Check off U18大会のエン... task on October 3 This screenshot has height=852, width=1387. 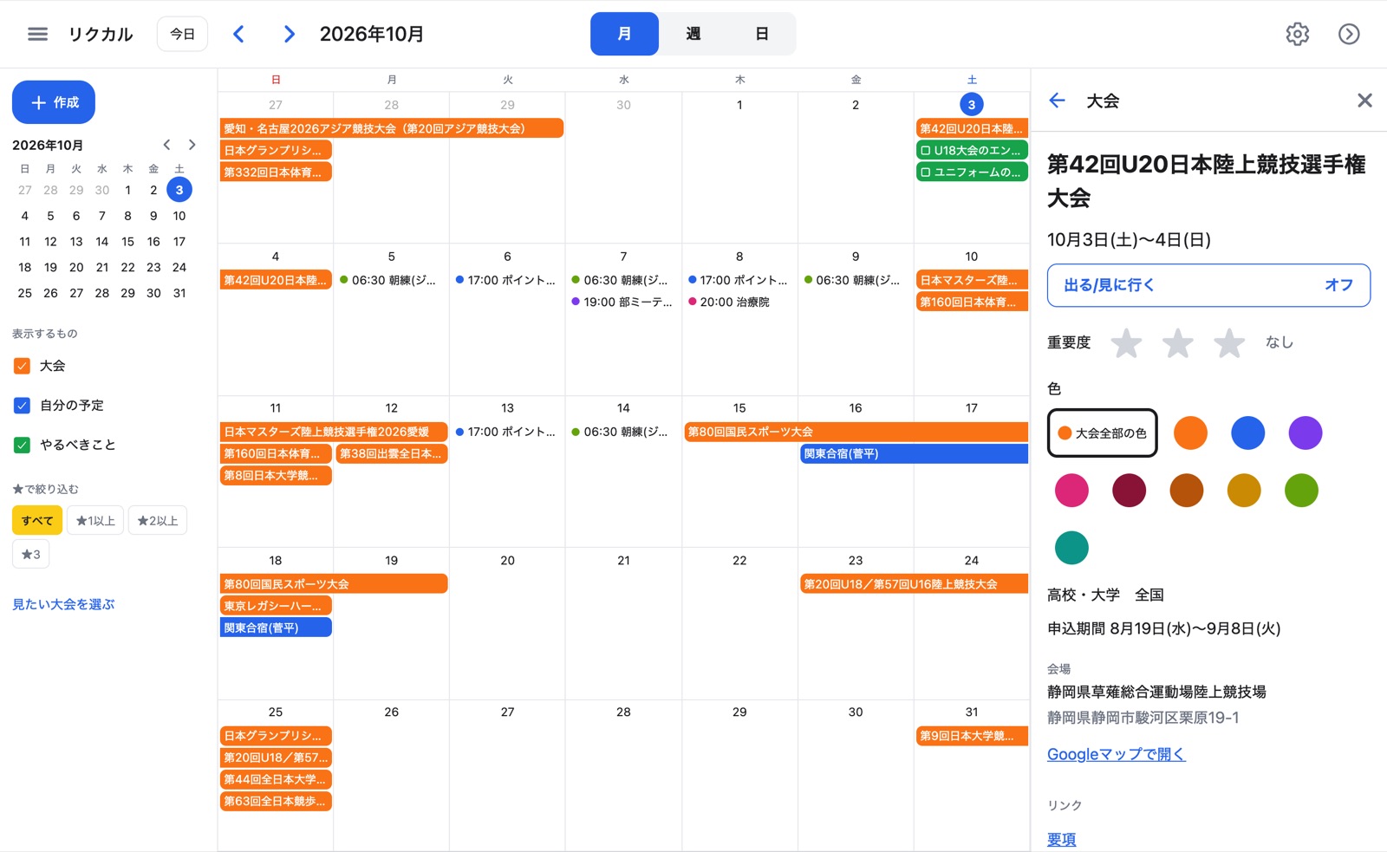click(x=925, y=150)
